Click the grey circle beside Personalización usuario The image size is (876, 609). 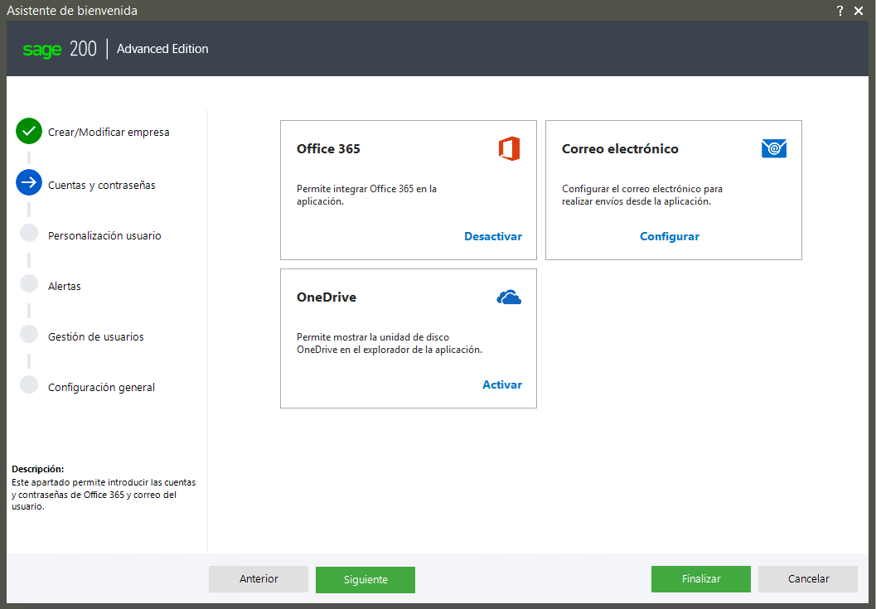click(x=29, y=233)
